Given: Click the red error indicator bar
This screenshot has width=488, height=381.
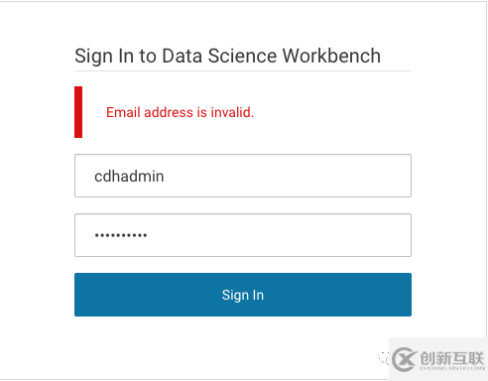Looking at the screenshot, I should pyautogui.click(x=78, y=112).
